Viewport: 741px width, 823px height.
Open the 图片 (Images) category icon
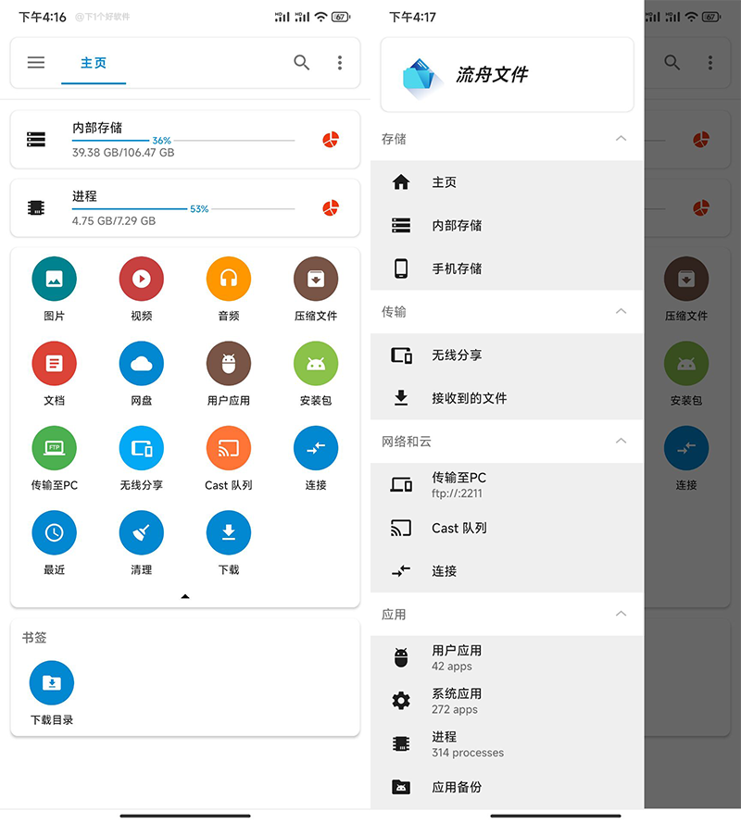(54, 279)
